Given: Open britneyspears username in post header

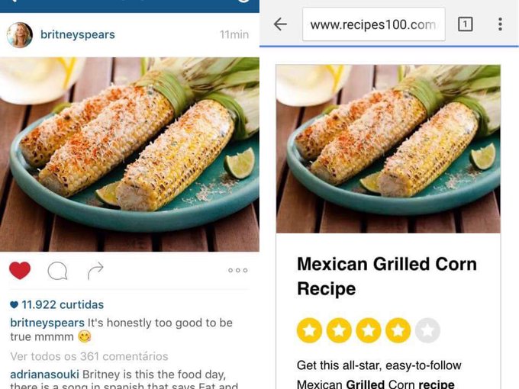Looking at the screenshot, I should tap(77, 34).
